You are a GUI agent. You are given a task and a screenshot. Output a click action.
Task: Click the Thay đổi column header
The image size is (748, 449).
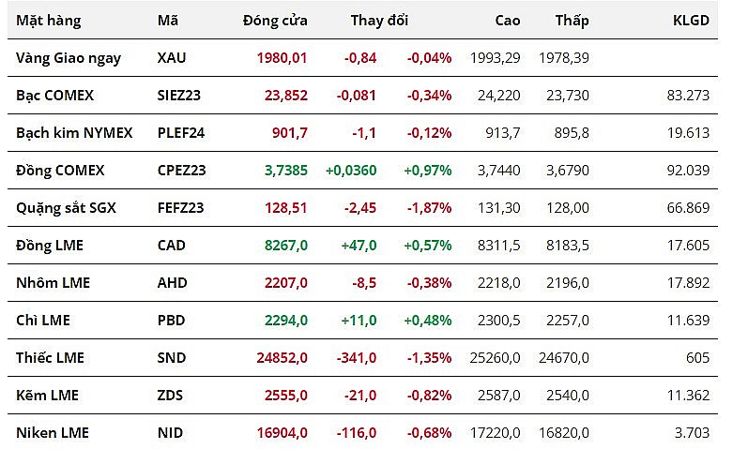coord(379,21)
